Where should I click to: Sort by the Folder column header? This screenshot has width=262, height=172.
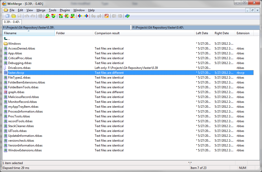coord(74,33)
